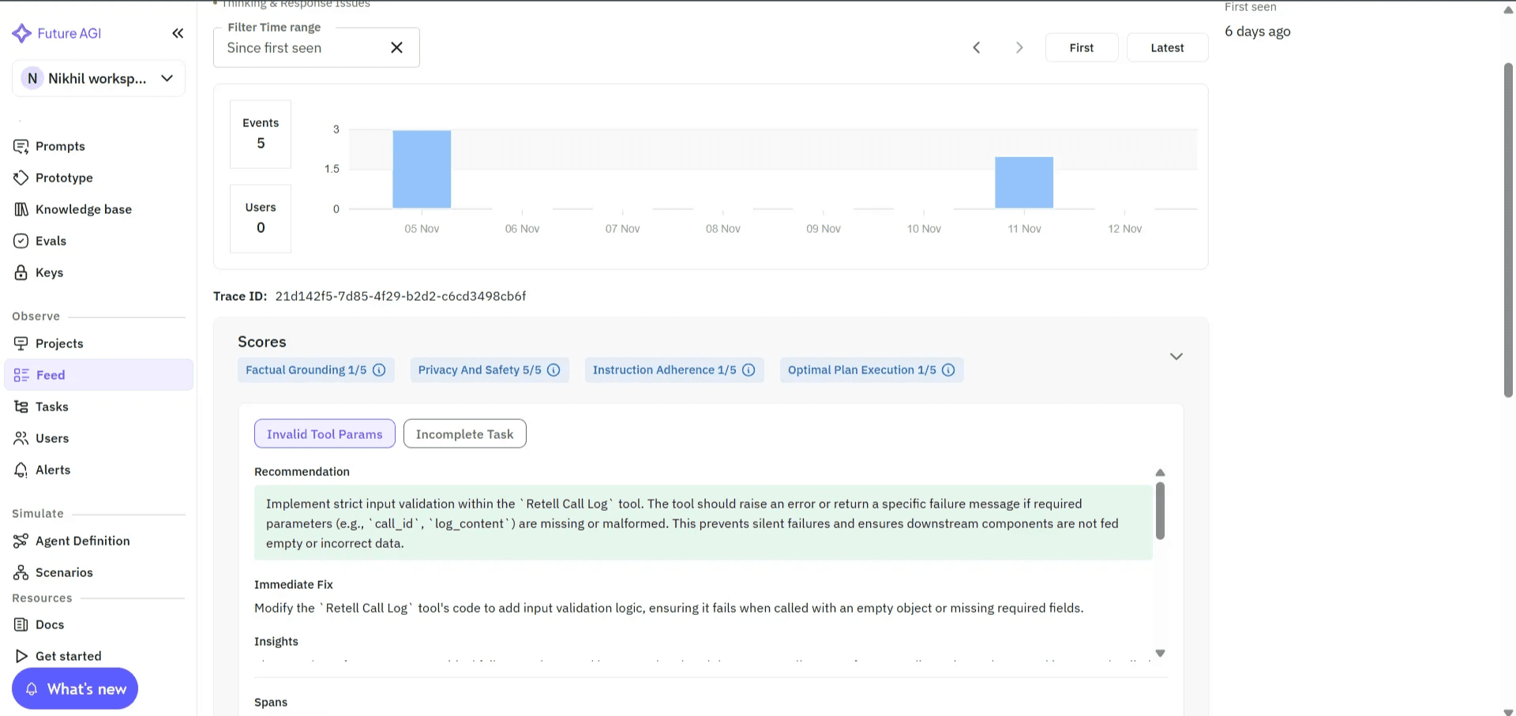Jump to First event
The width and height of the screenshot is (1516, 716).
coord(1082,47)
